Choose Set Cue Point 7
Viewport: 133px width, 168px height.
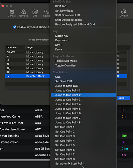pos(83,155)
